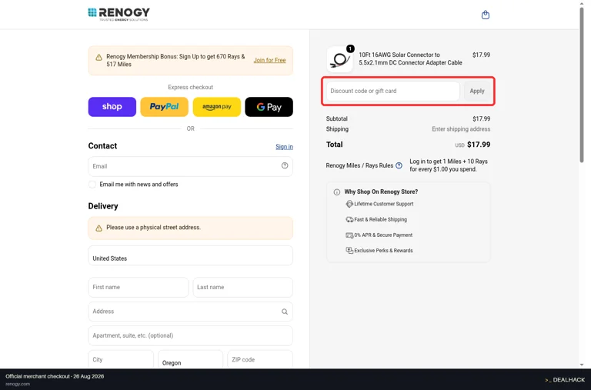
Task: Click the 0% APR & Secure Payment icon
Action: pos(349,235)
